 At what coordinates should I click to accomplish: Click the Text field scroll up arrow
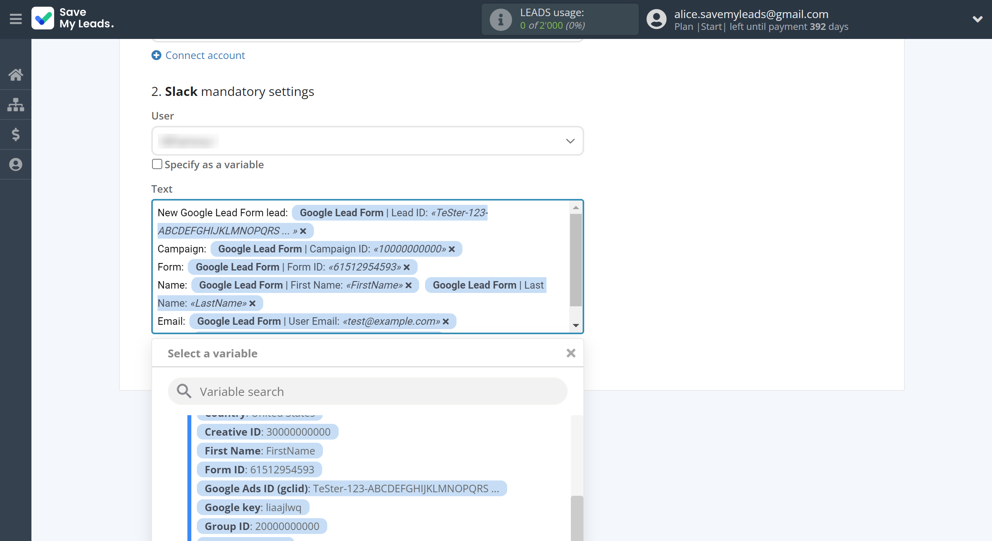tap(576, 208)
